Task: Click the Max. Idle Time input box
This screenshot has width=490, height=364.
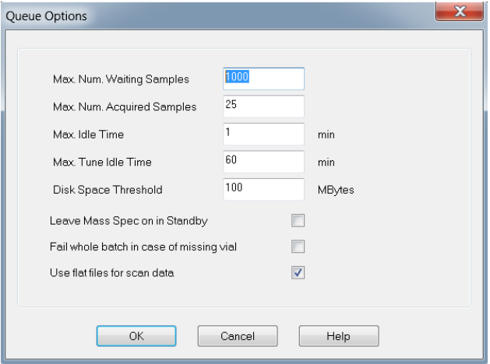Action: 263,134
